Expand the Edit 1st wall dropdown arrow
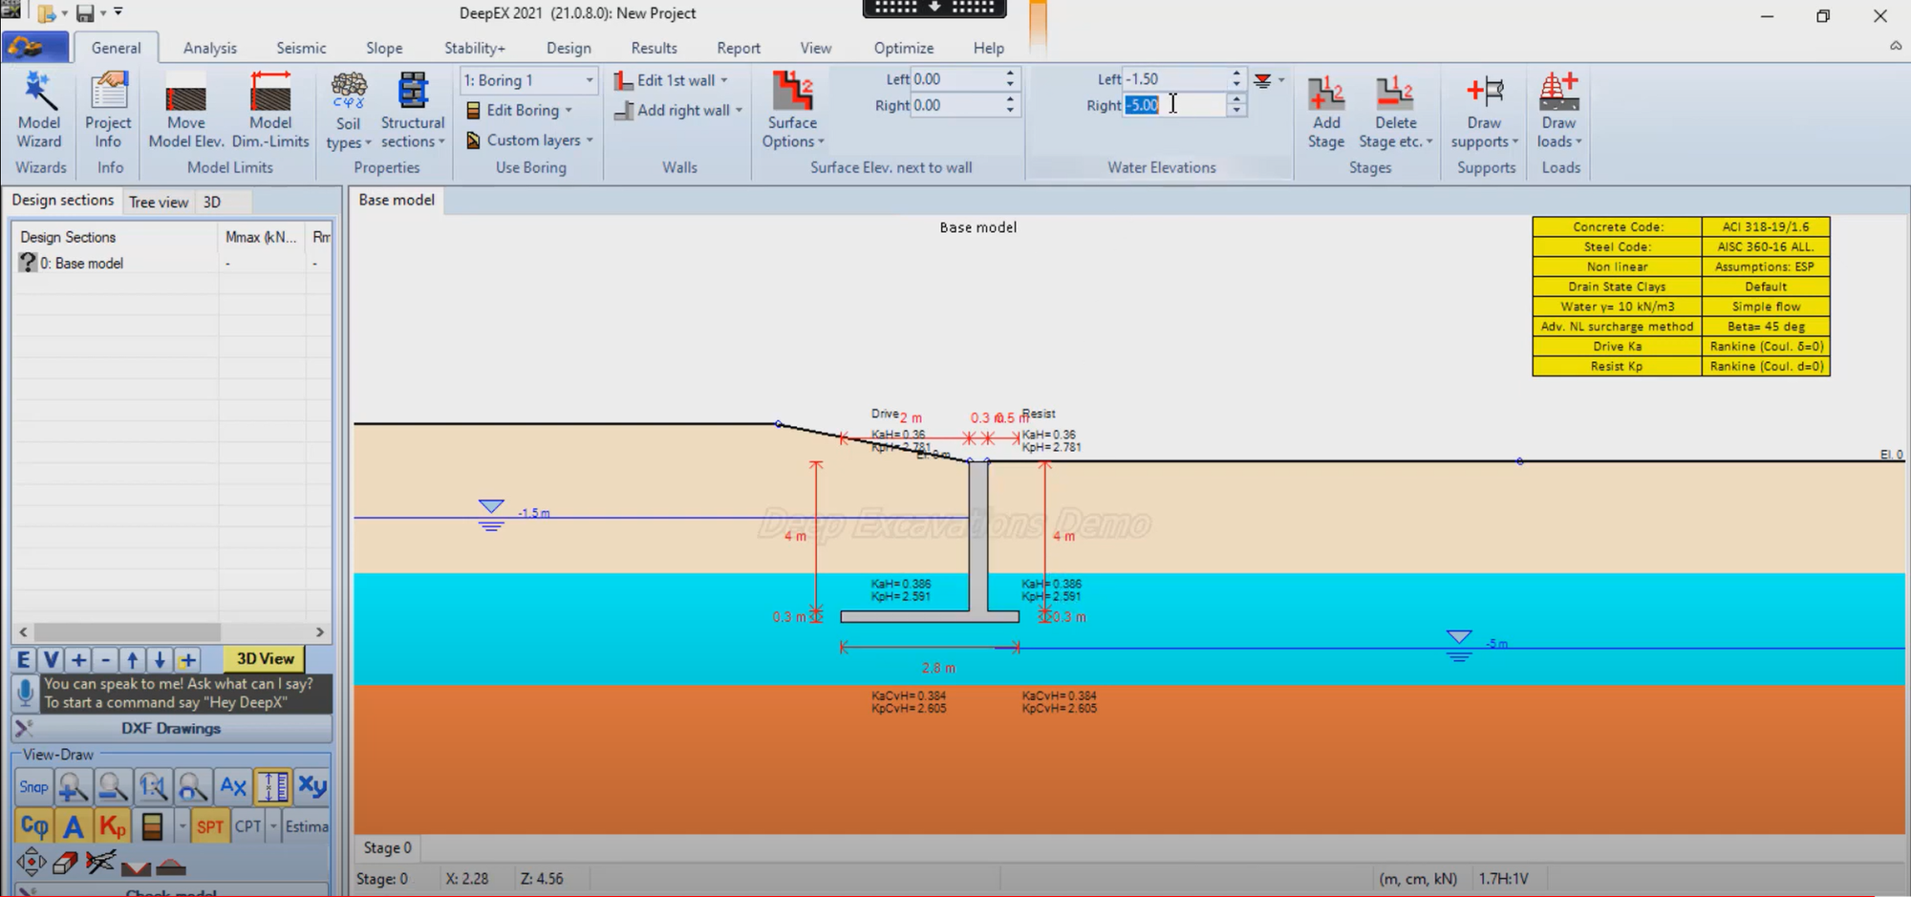This screenshot has height=897, width=1911. 724,80
